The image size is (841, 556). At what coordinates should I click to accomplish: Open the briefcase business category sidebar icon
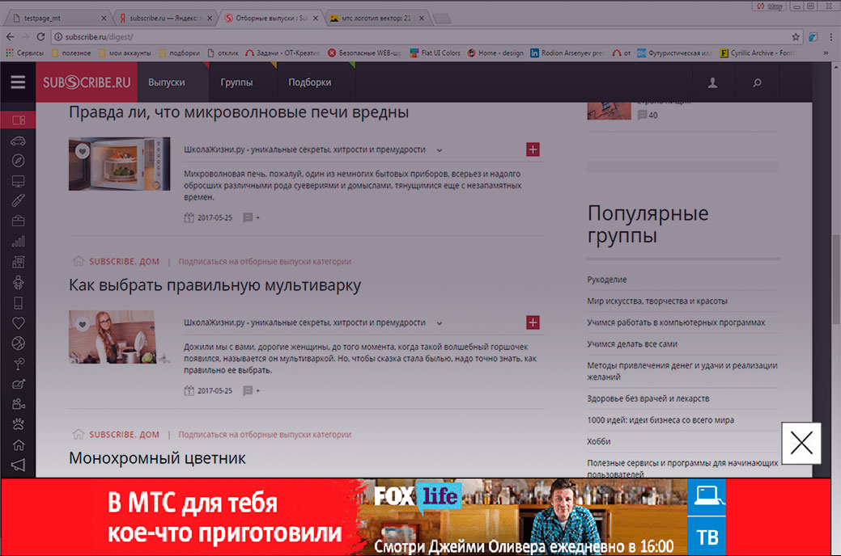tap(18, 221)
